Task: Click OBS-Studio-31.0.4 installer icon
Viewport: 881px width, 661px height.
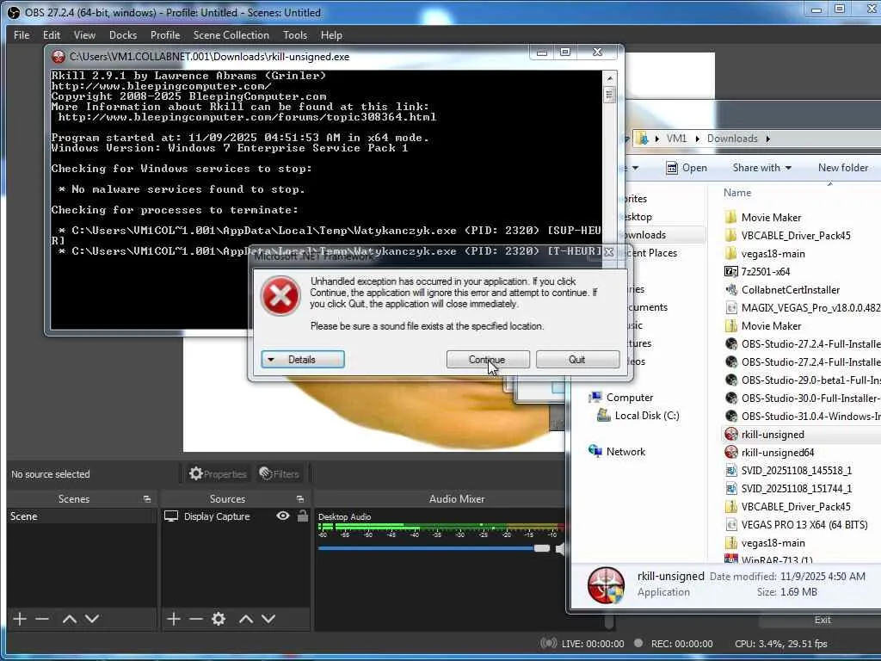Action: pos(731,416)
